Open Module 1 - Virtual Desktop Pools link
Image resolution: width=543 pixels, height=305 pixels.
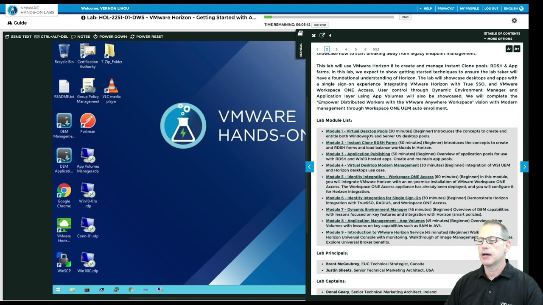coord(356,131)
